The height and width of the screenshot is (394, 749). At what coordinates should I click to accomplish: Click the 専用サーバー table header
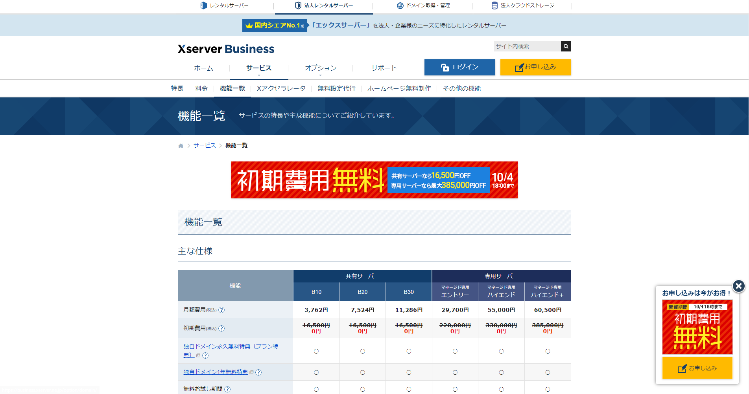(x=502, y=276)
